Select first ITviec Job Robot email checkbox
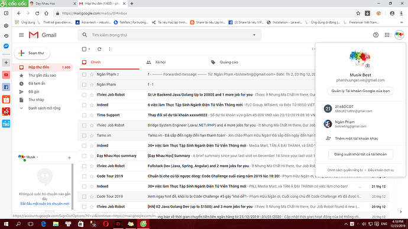The height and width of the screenshot is (229, 408). (84, 95)
